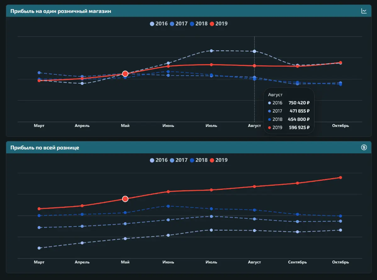Toggle the 2017 series in the top chart legend
The width and height of the screenshot is (377, 280).
point(179,24)
